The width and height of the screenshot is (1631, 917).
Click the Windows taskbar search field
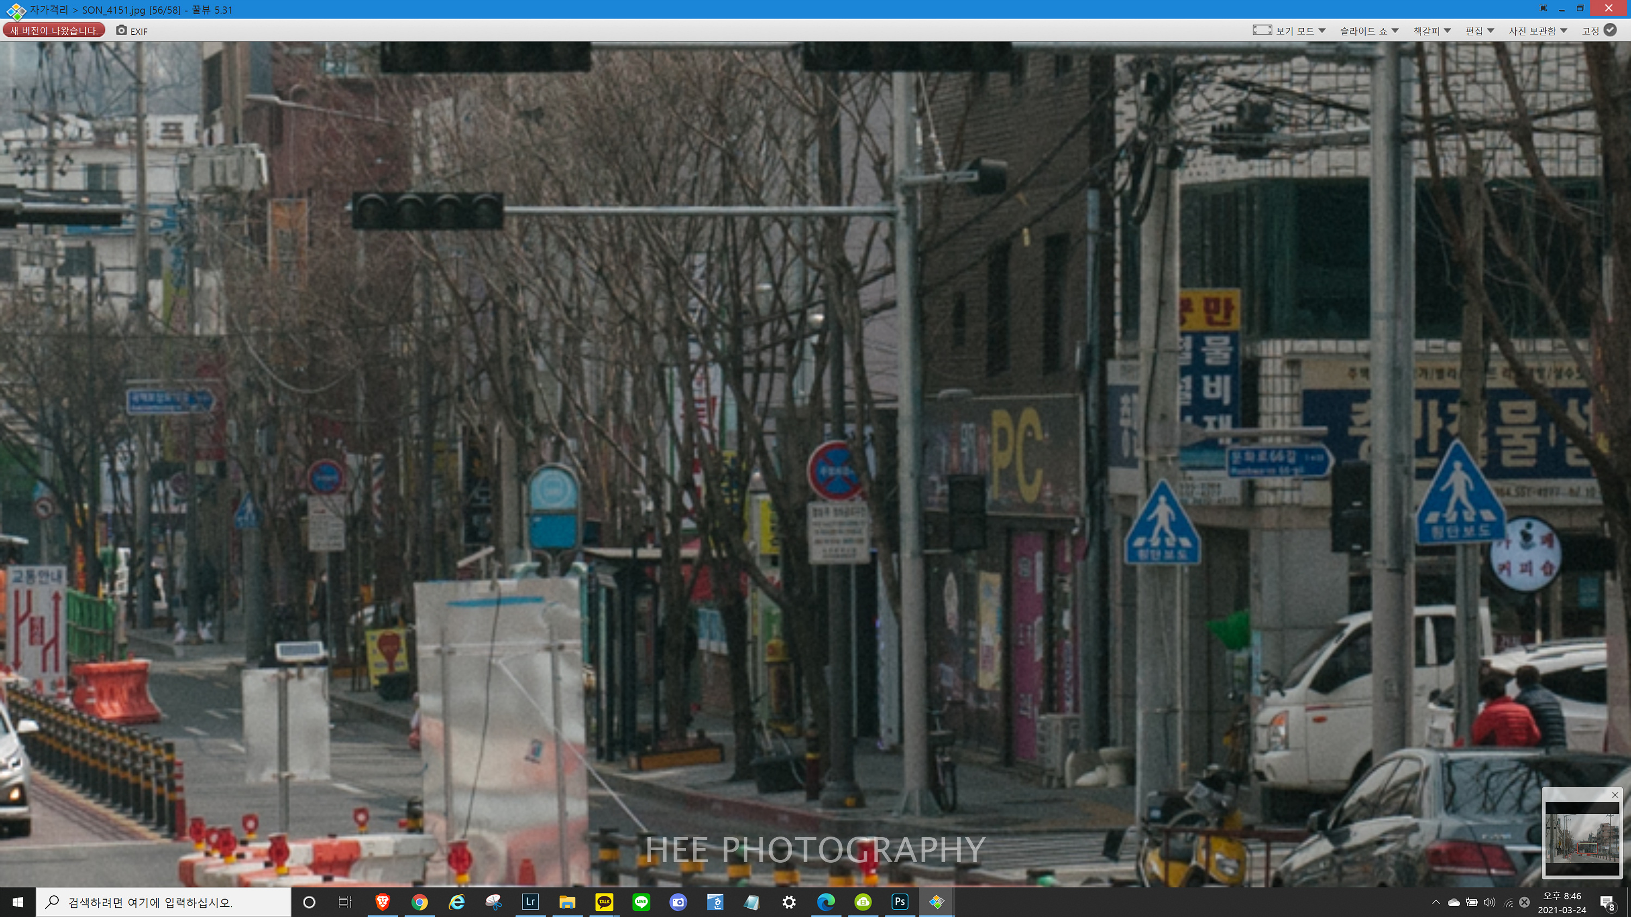165,902
